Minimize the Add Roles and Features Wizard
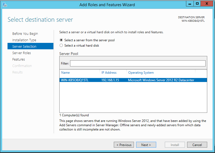215x153 pixels. [x=190, y=4]
